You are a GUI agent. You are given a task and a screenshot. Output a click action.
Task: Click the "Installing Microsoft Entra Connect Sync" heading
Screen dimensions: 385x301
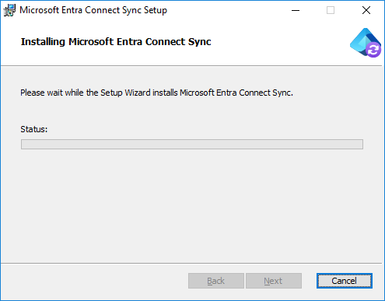116,42
